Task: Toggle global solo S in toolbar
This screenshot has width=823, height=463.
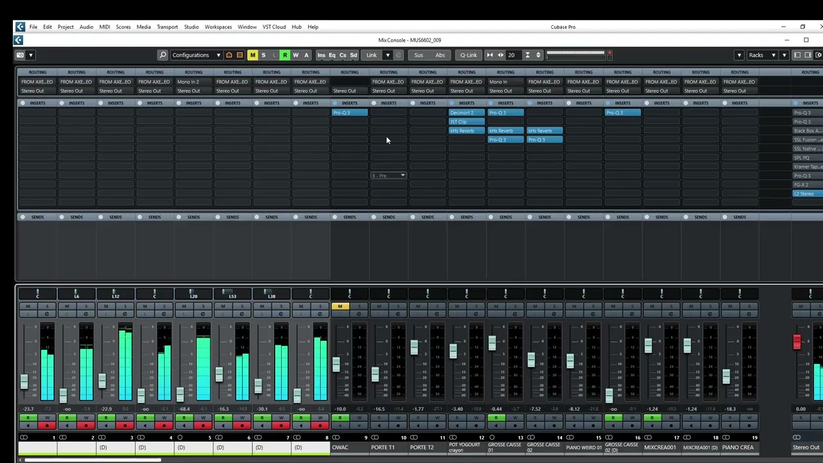Action: click(263, 55)
